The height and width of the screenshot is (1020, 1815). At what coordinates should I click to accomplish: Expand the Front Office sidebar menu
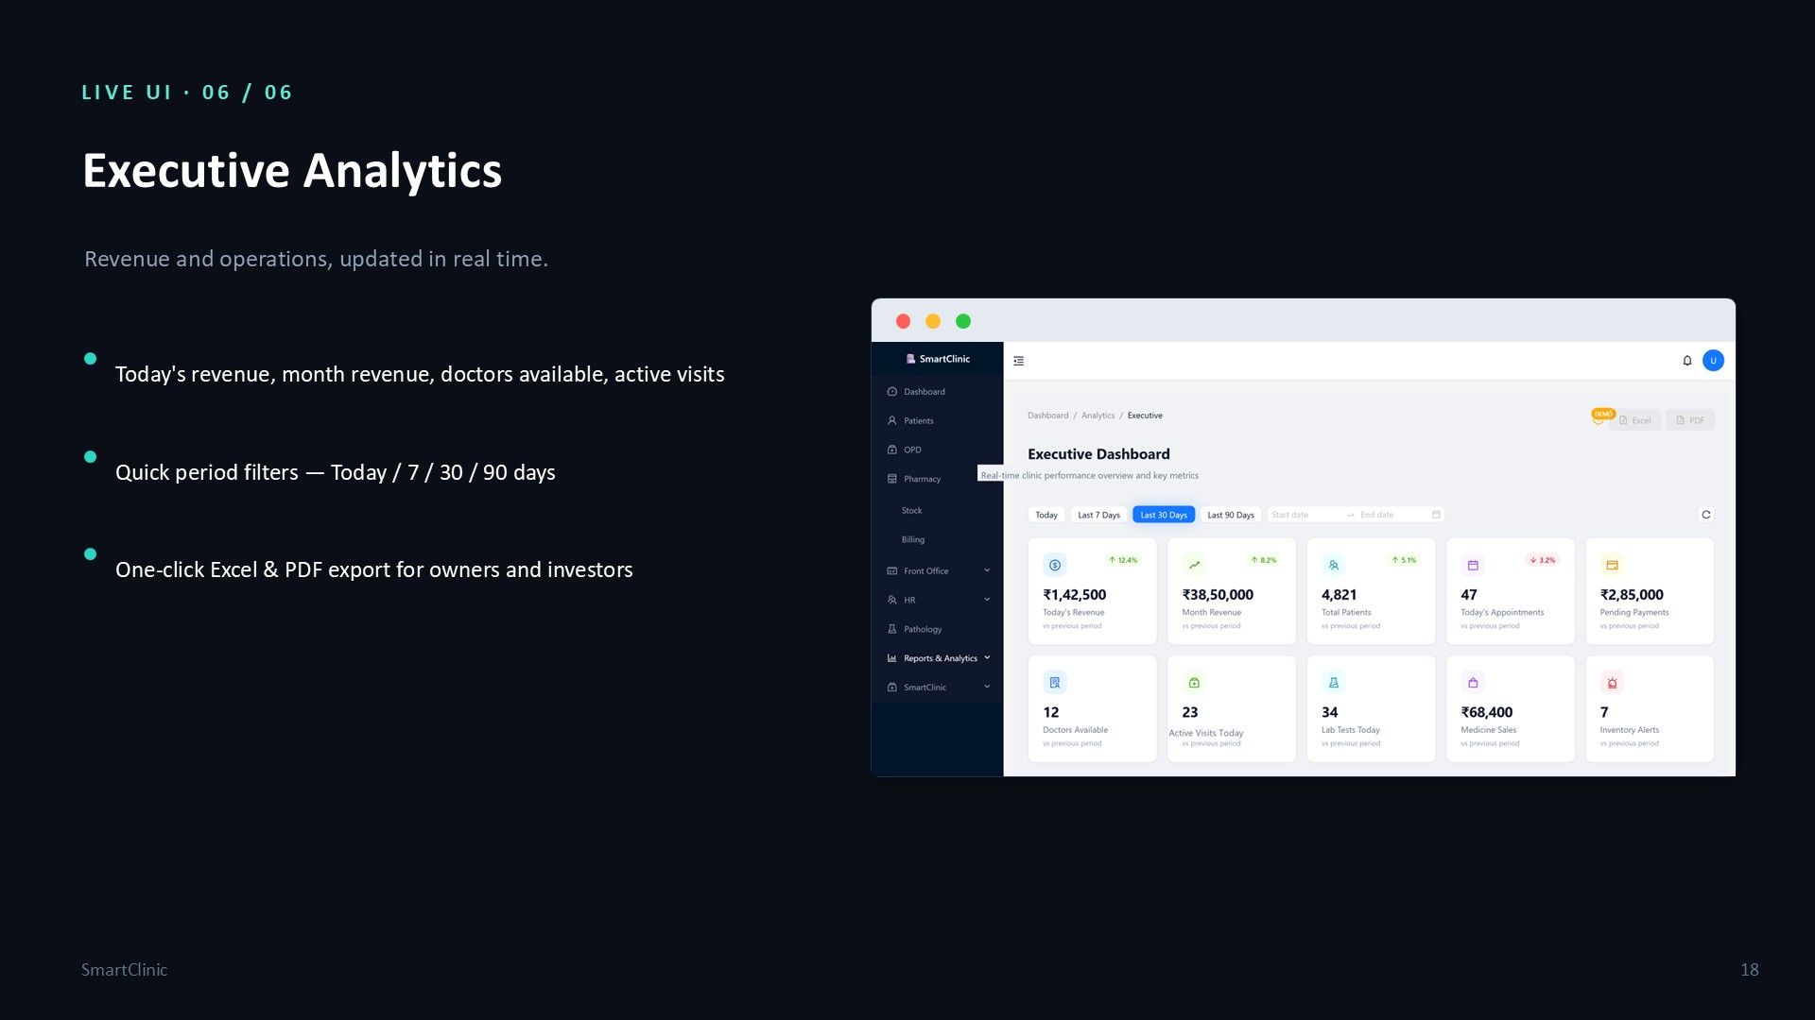[938, 571]
